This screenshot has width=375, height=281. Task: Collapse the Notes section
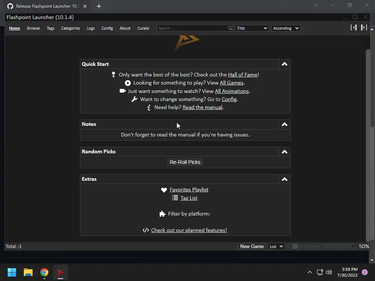click(x=285, y=124)
